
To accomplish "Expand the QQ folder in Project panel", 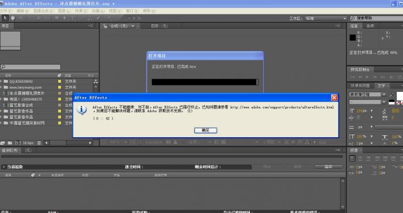I will (x=1, y=82).
